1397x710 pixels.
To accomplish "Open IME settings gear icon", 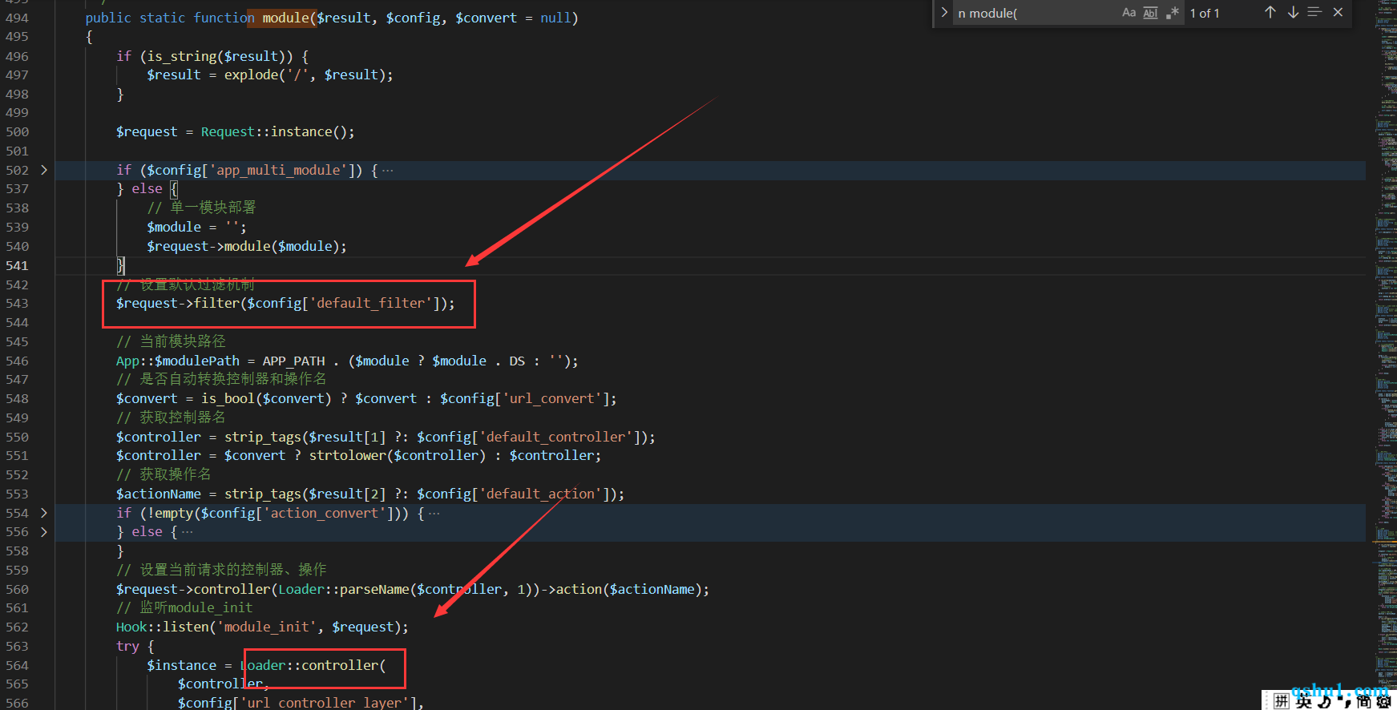I will coord(1383,701).
